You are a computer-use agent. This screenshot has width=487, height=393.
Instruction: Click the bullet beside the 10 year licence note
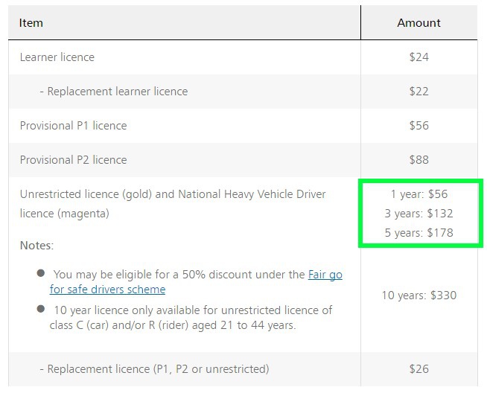pyautogui.click(x=41, y=309)
